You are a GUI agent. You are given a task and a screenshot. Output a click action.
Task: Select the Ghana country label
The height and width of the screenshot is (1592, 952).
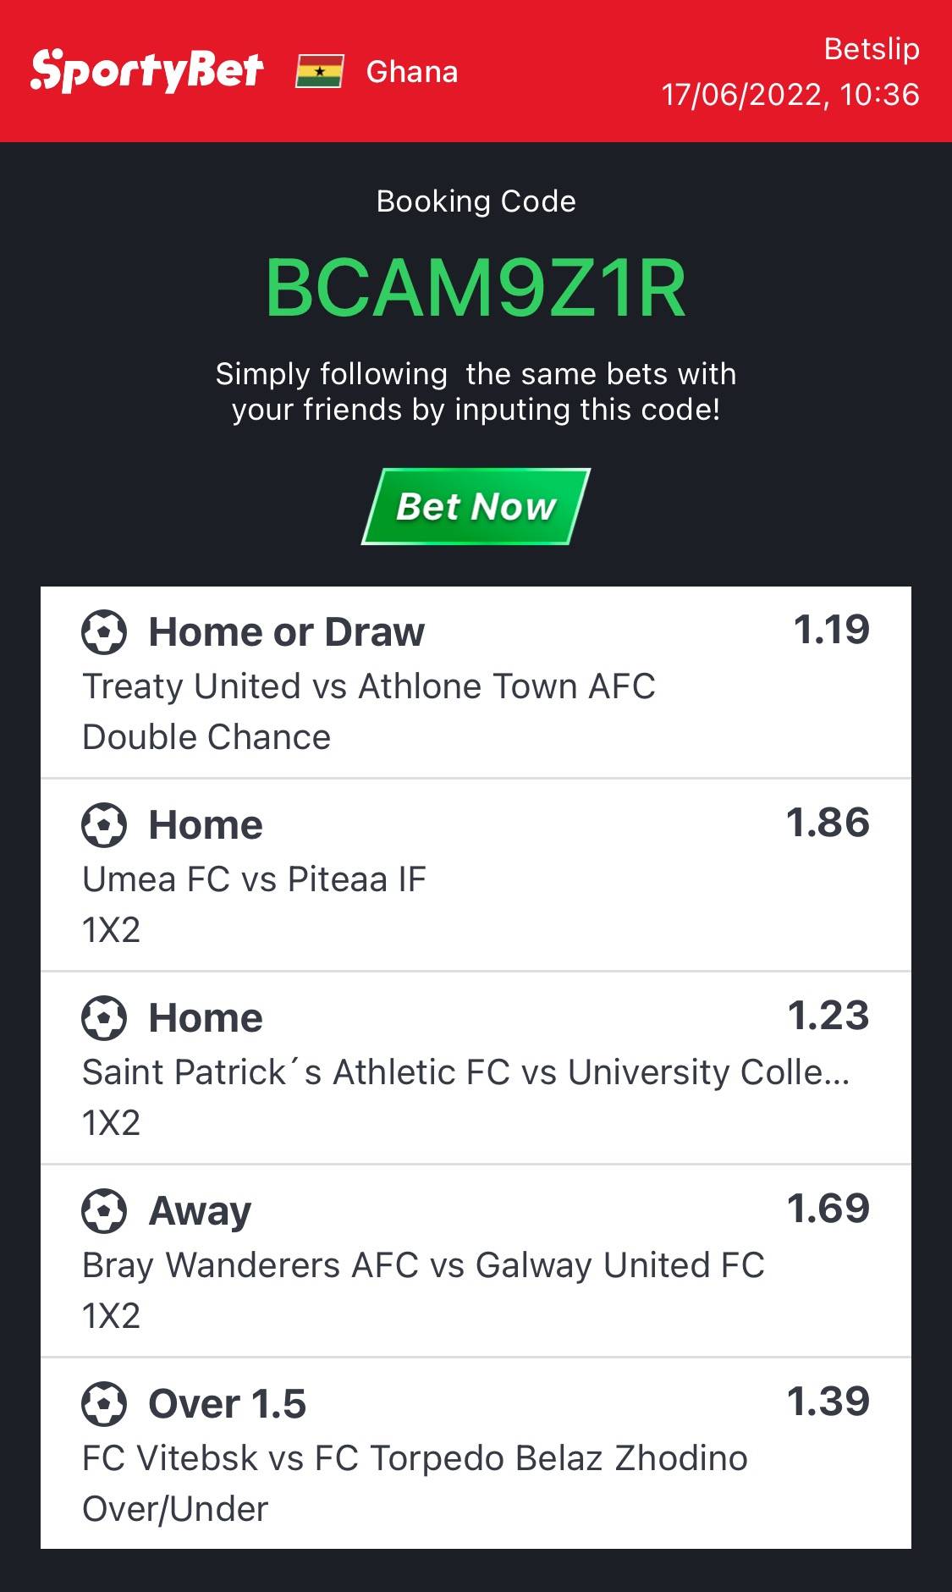point(411,72)
